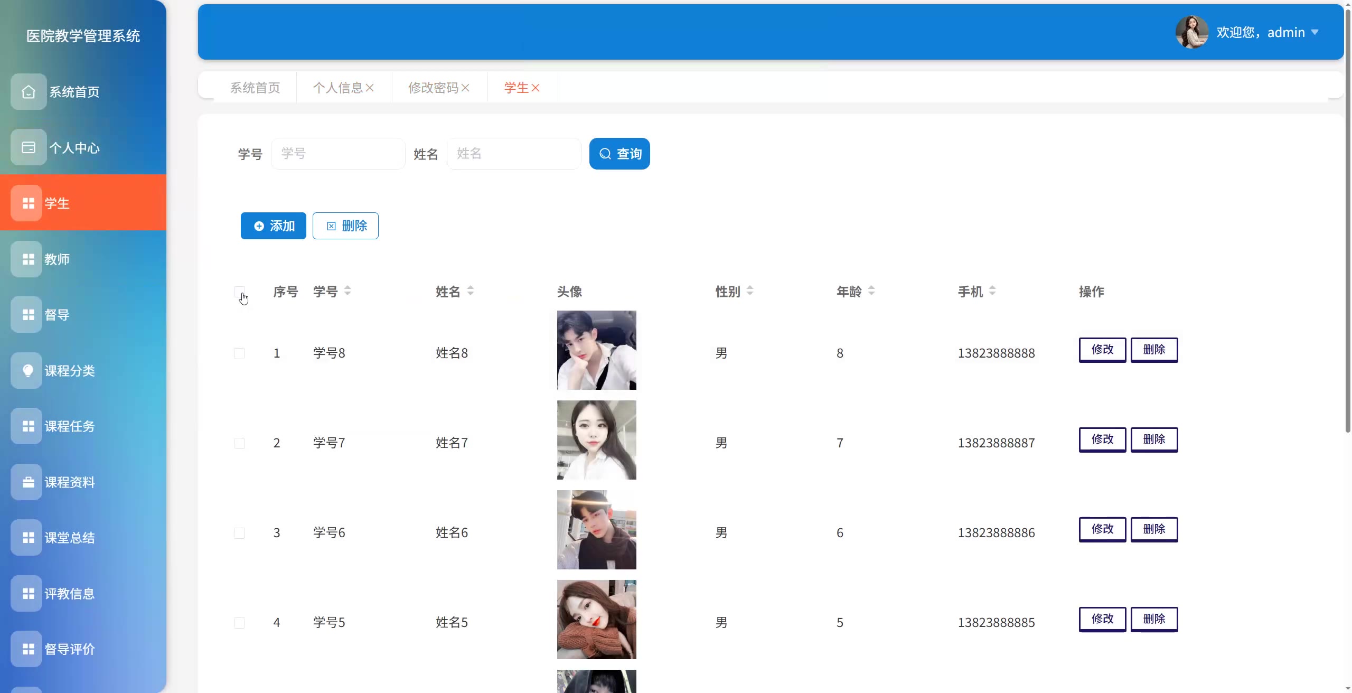Check the checkbox for row 学号8
This screenshot has height=693, width=1352.
(239, 353)
